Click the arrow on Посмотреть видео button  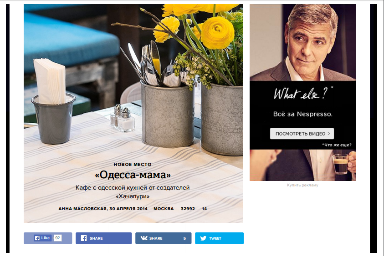pyautogui.click(x=328, y=134)
